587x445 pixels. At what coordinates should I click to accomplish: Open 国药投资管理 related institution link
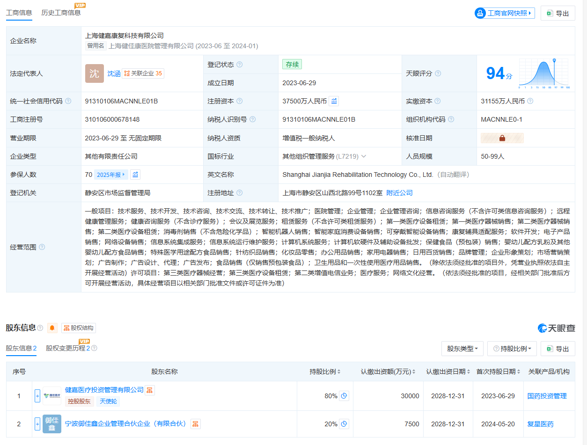pyautogui.click(x=547, y=396)
